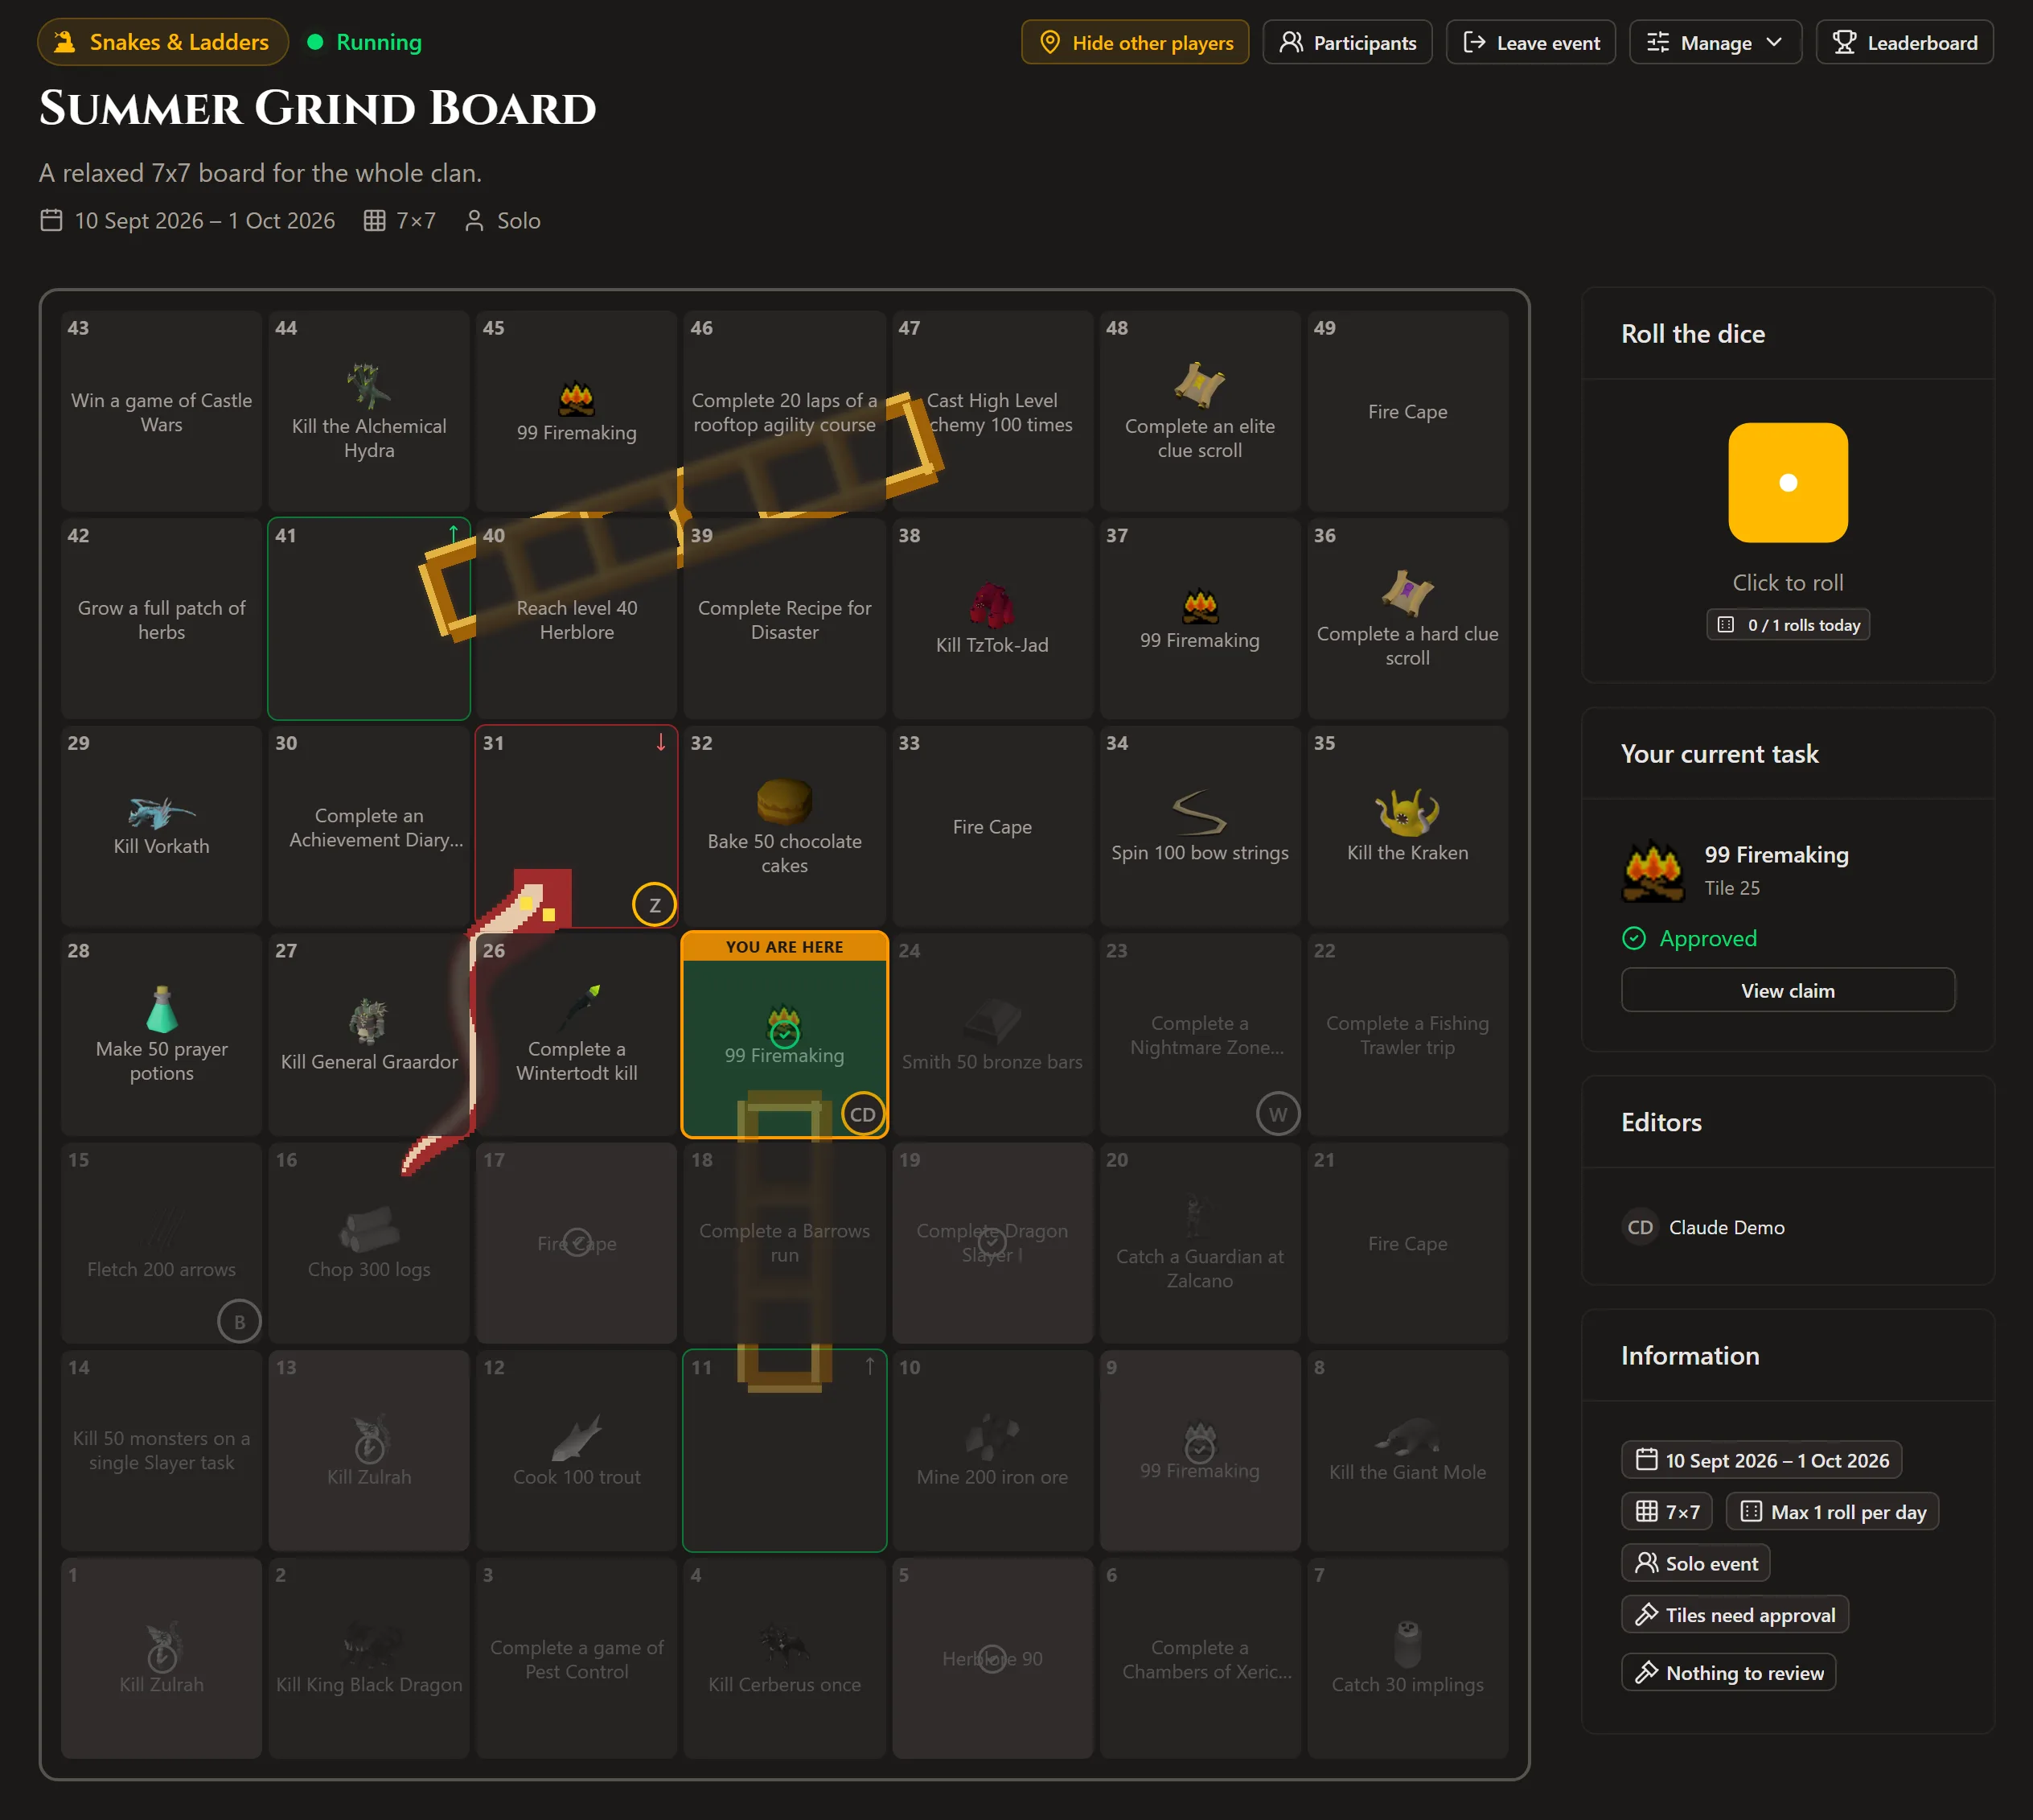Leave the event
Viewport: 2033px width, 1820px height.
click(1530, 42)
